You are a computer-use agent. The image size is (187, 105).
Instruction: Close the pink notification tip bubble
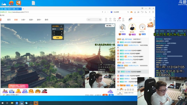pos(27,85)
